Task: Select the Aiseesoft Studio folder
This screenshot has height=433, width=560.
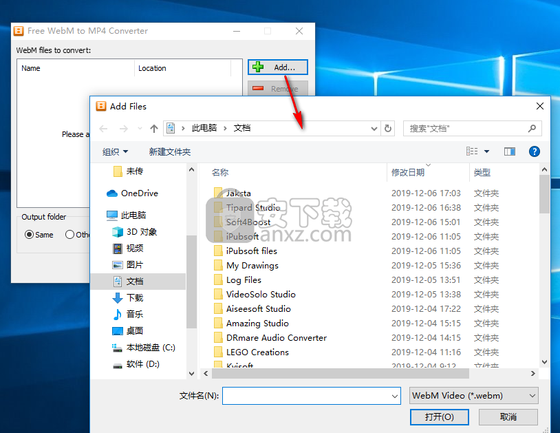Action: pyautogui.click(x=252, y=309)
